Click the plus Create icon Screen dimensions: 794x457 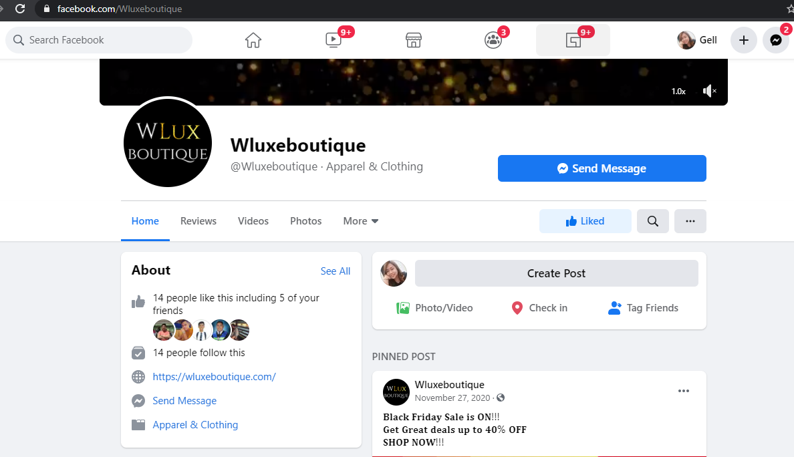[x=743, y=40]
